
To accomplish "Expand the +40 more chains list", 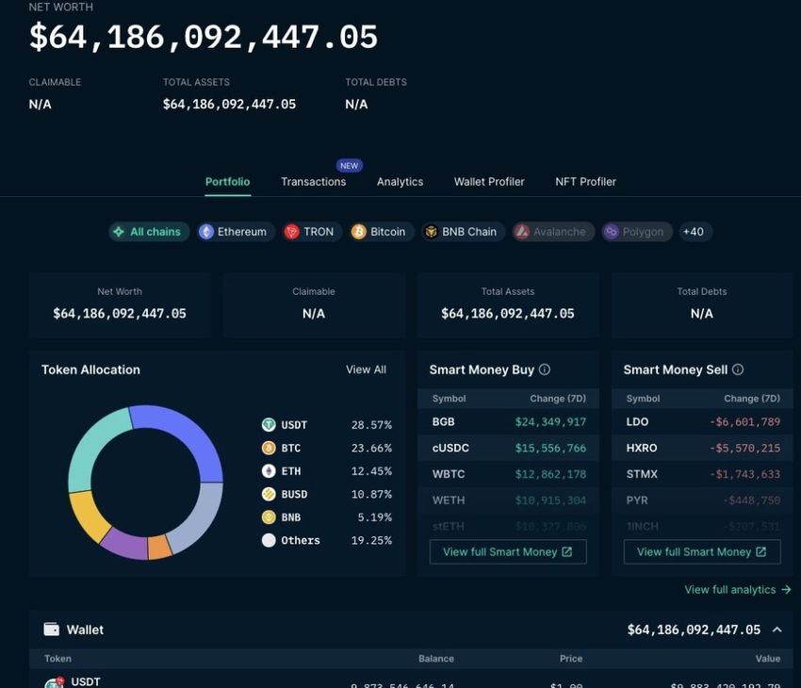I will pos(695,232).
